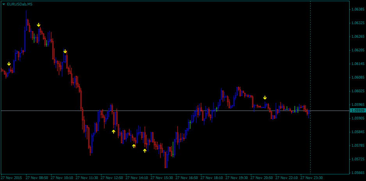The height and width of the screenshot is (181, 366).
Task: Click the current price tag 1.05939
Action: pyautogui.click(x=357, y=111)
